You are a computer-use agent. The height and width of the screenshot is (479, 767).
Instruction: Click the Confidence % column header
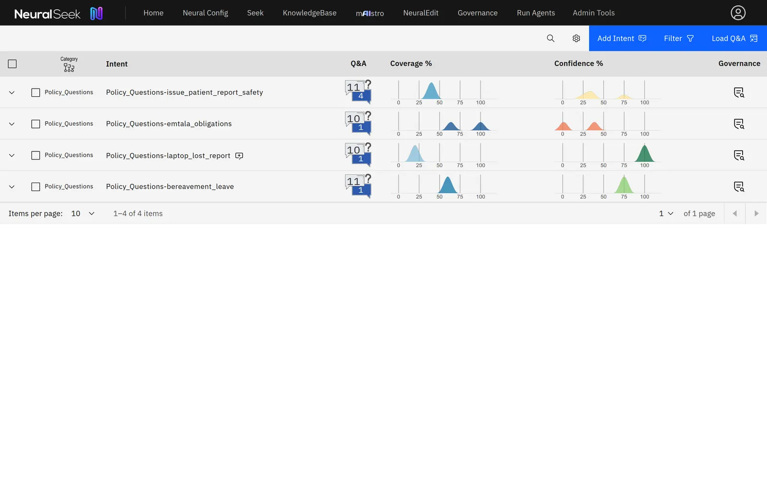tap(579, 64)
